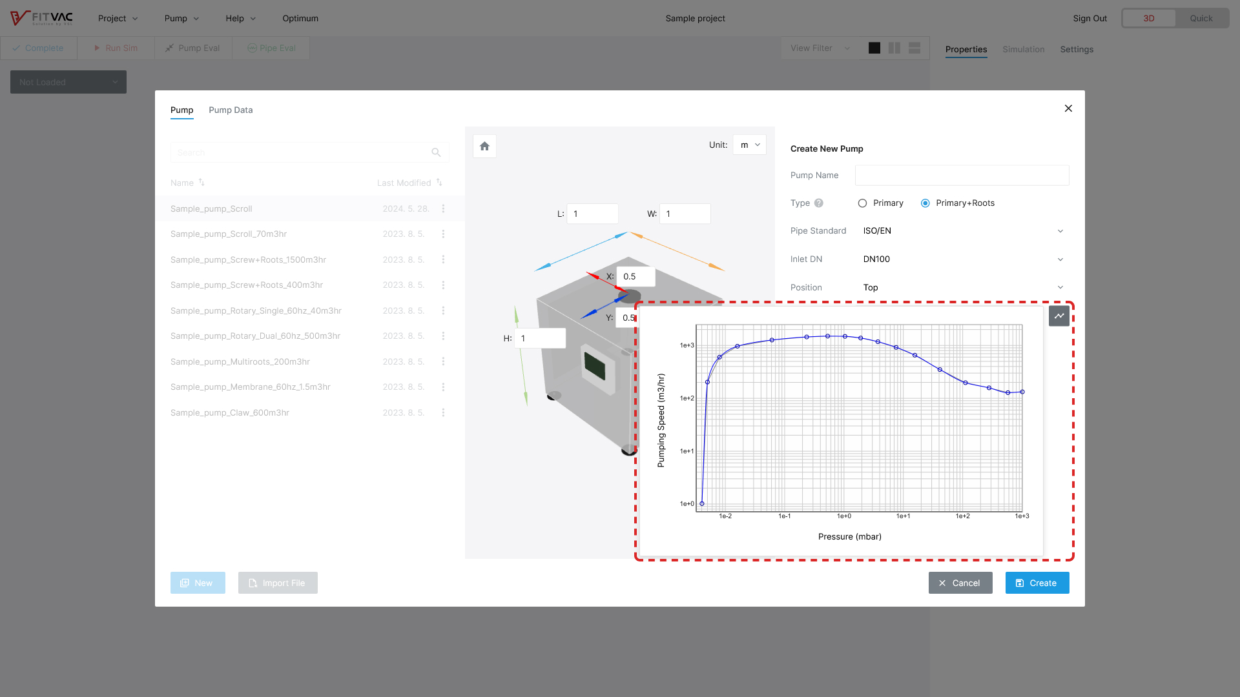Click the Type help question icon
1240x697 pixels.
(x=819, y=203)
